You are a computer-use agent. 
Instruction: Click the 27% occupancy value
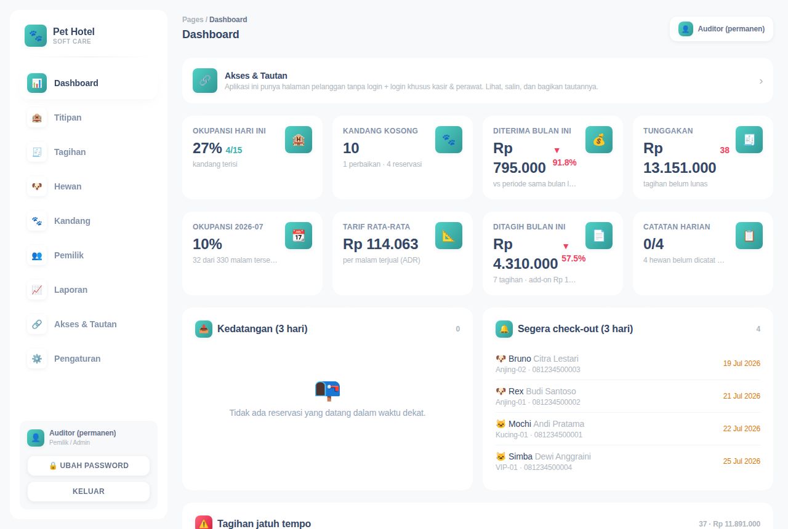point(207,148)
